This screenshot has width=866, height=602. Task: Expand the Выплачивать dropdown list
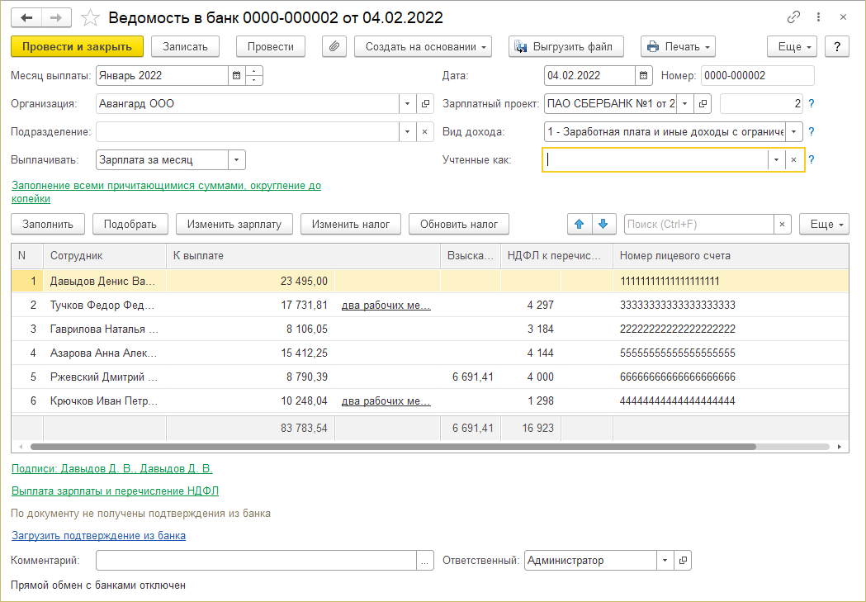236,160
